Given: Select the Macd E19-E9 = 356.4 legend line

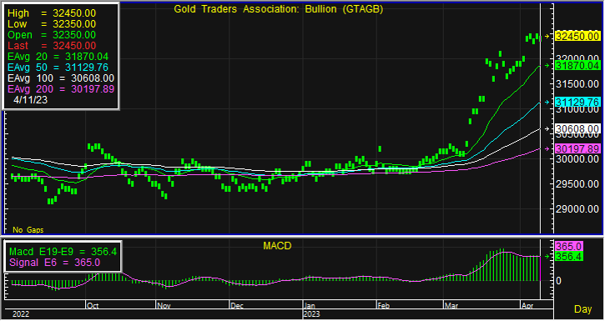Looking at the screenshot, I should pyautogui.click(x=63, y=252).
